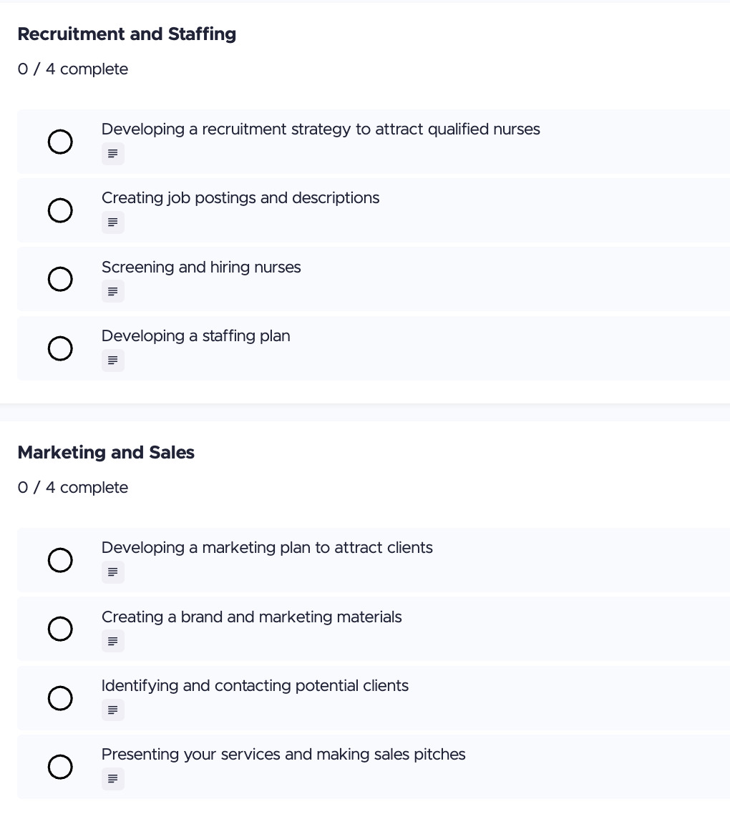Image resolution: width=730 pixels, height=814 pixels.
Task: Check off Creating job postings and descriptions
Action: coord(60,210)
